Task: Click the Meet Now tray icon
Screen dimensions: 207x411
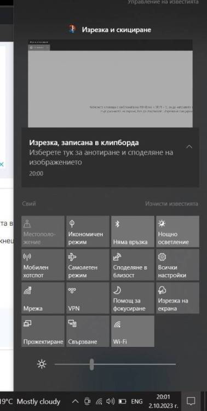Action: pos(87,401)
